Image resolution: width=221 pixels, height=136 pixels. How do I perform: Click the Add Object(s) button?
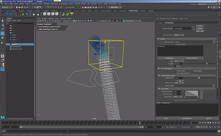(169, 58)
